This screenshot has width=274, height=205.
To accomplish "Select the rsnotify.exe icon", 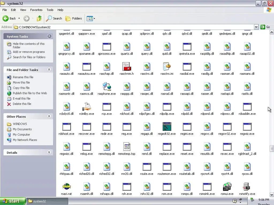I will pos(247,187).
